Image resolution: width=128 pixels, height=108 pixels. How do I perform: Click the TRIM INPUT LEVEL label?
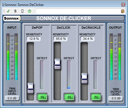[12, 91]
